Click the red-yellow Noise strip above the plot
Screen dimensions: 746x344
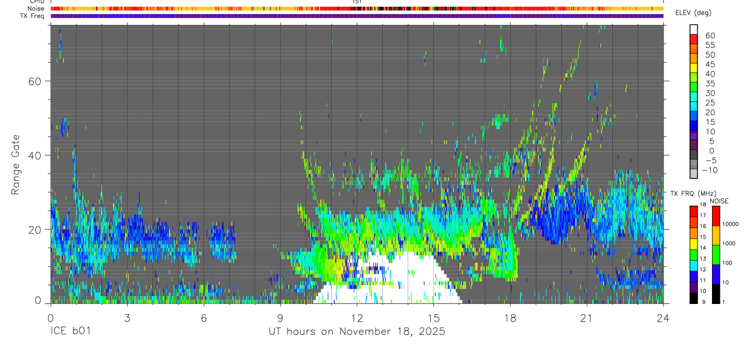[x=357, y=8]
